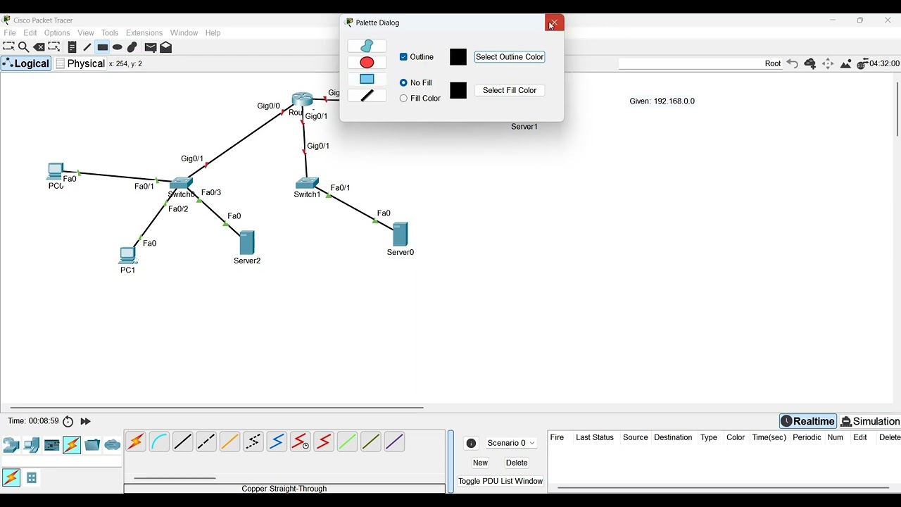901x507 pixels.
Task: Activate the Inspect magnifier tool
Action: (x=24, y=47)
